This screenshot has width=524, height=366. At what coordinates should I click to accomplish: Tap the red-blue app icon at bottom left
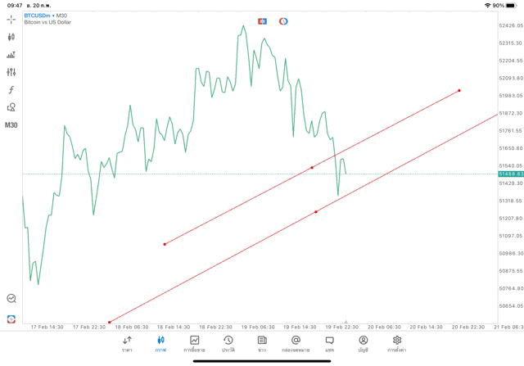coord(11,319)
